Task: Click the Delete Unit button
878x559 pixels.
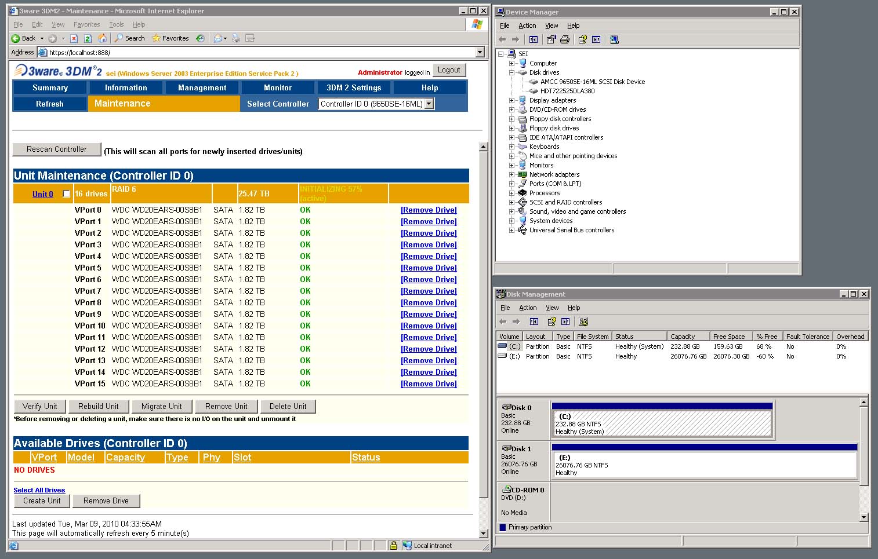Action: [288, 407]
